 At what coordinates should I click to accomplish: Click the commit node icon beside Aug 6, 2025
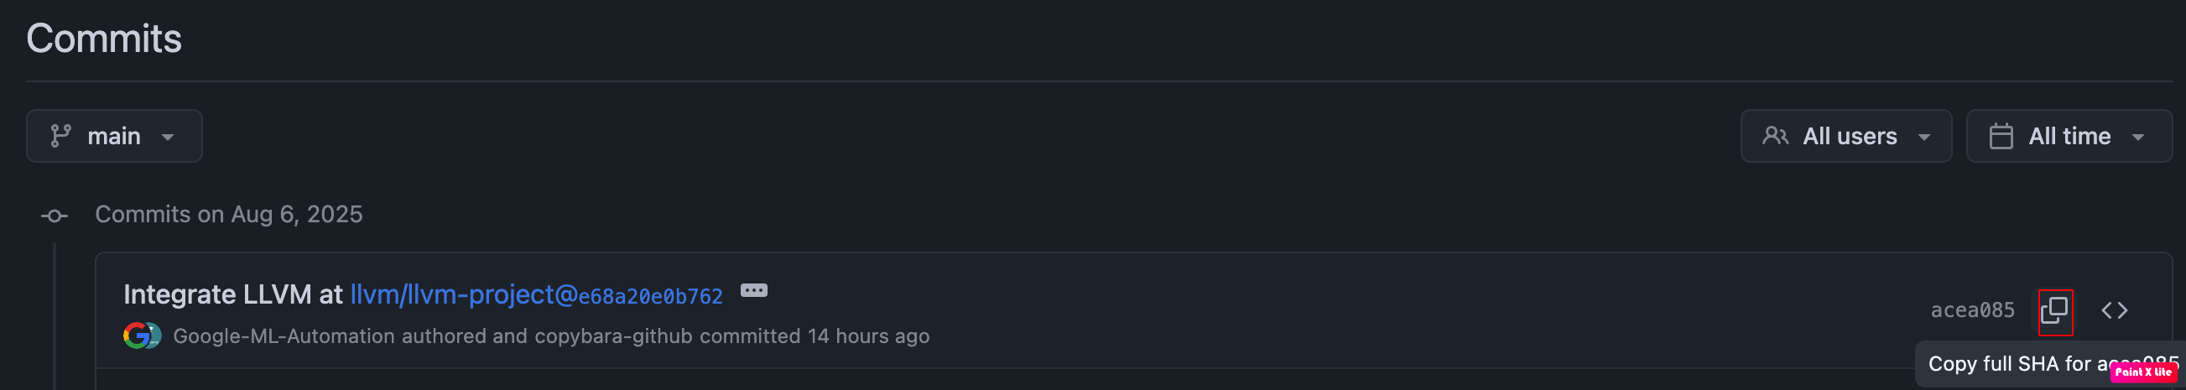pos(55,216)
